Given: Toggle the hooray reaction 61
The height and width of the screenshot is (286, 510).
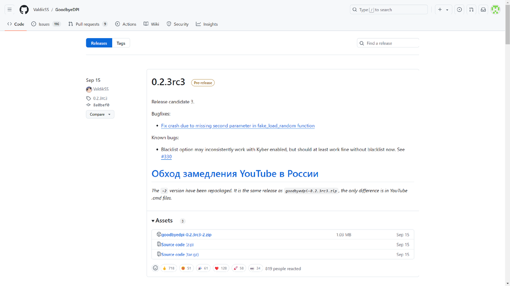Looking at the screenshot, I should (203, 268).
